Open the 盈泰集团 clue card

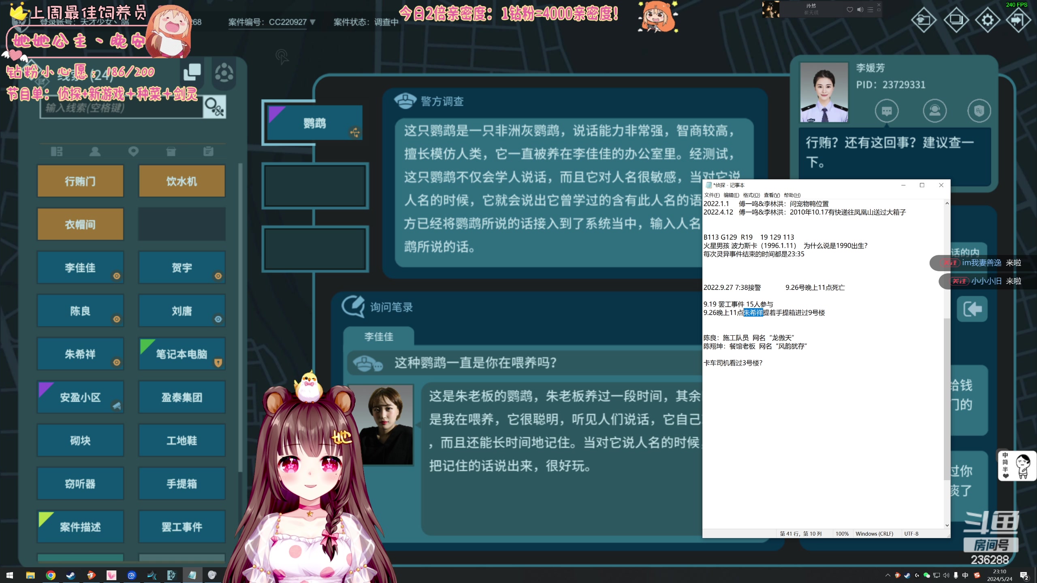point(182,397)
